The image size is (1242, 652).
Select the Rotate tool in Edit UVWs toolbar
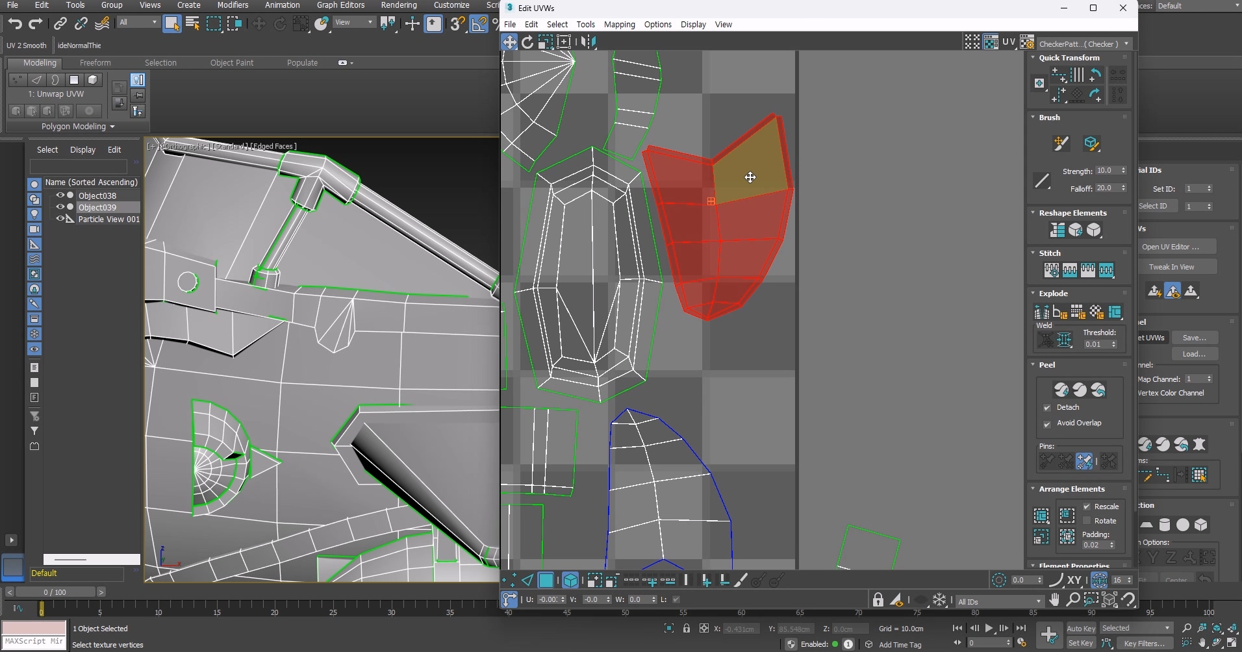[x=527, y=42]
